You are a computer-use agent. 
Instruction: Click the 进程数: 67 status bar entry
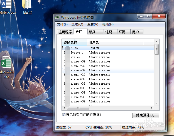(63, 127)
